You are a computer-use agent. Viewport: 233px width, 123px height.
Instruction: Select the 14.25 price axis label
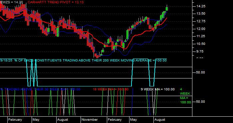(x=201, y=6)
